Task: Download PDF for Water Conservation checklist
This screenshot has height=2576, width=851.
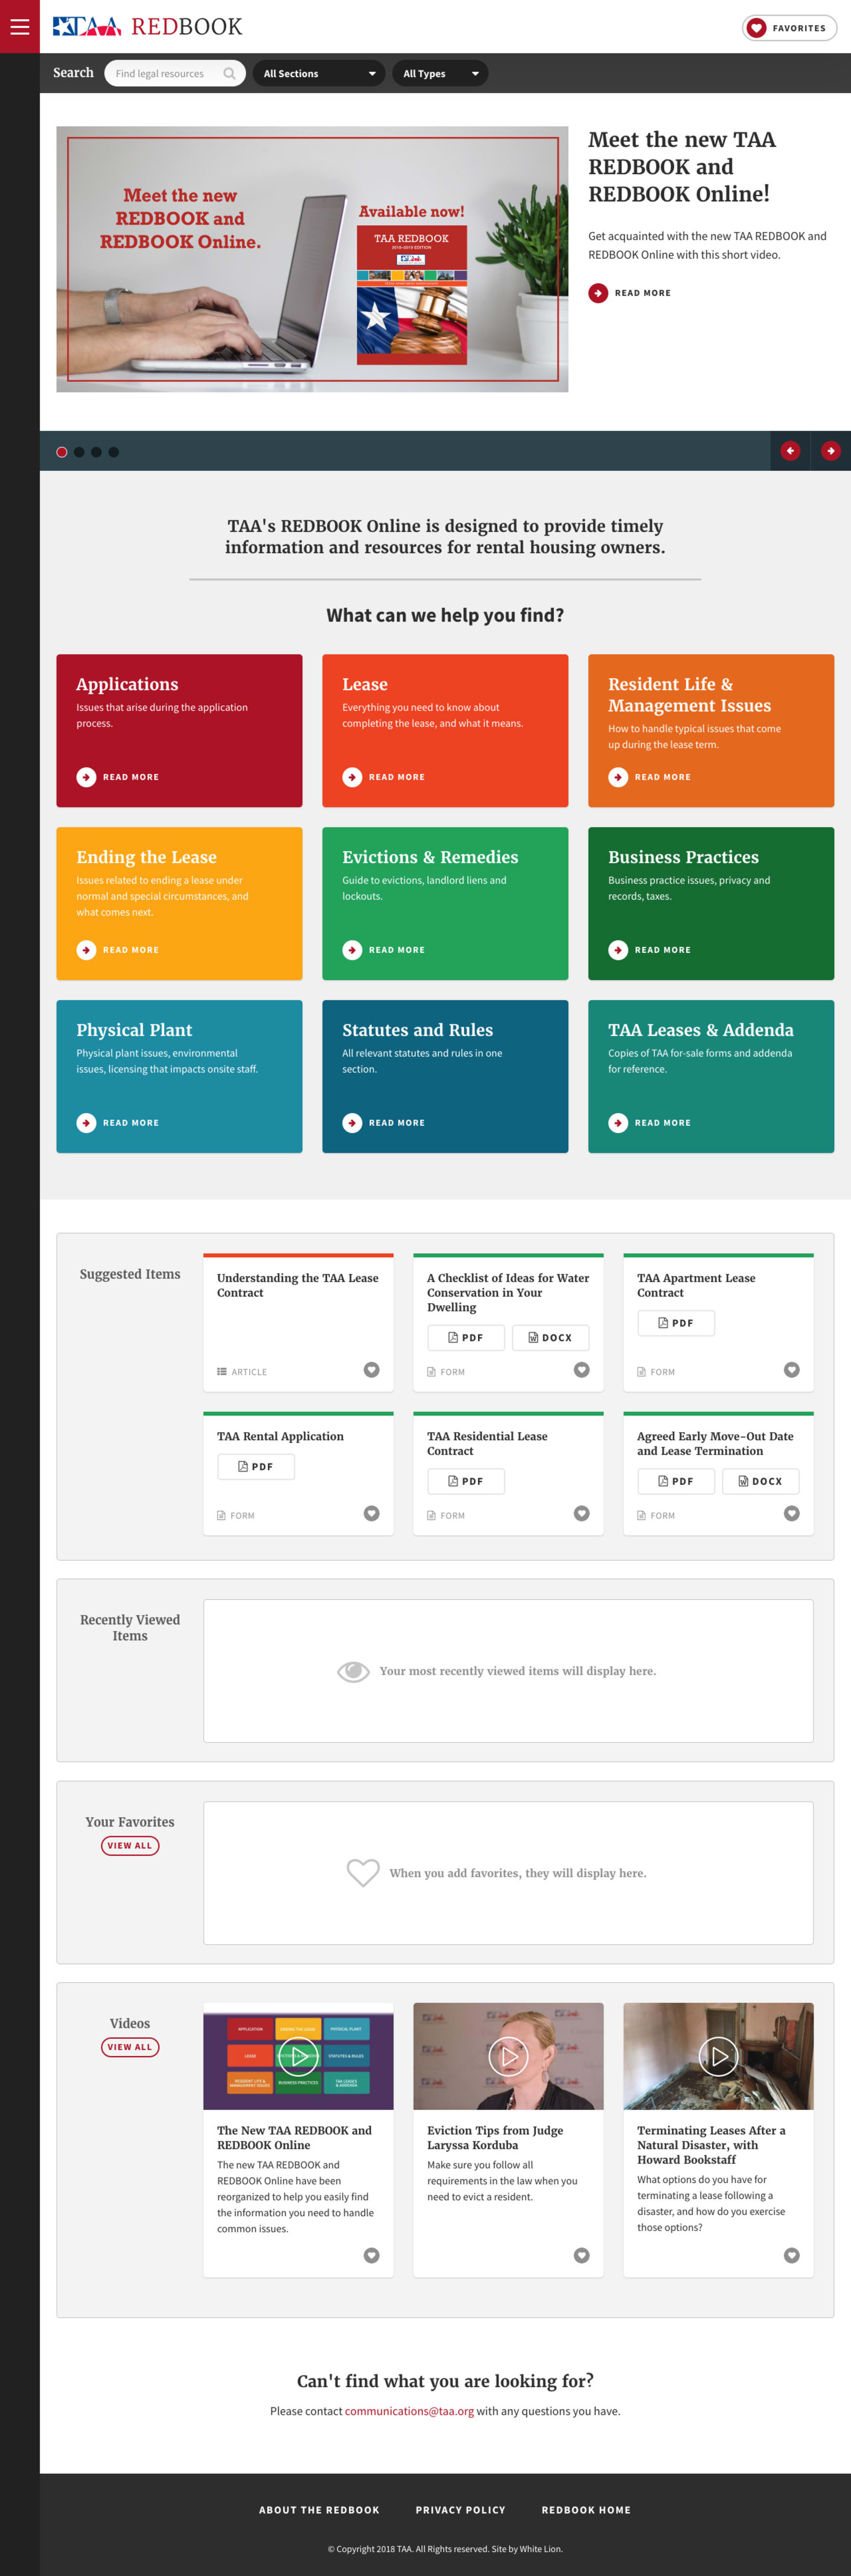Action: click(x=466, y=1338)
